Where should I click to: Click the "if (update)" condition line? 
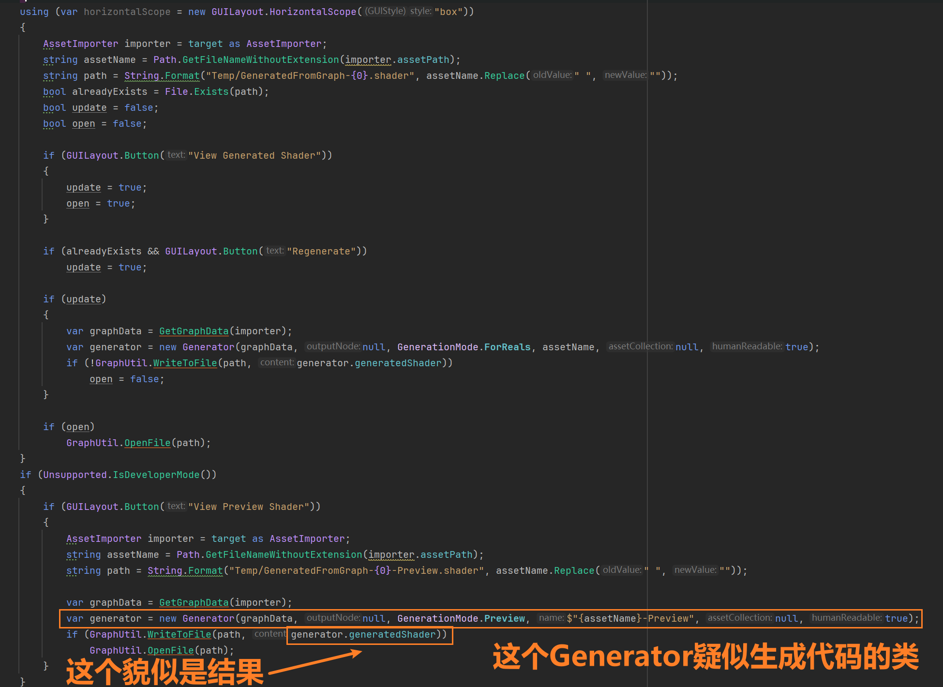click(75, 299)
